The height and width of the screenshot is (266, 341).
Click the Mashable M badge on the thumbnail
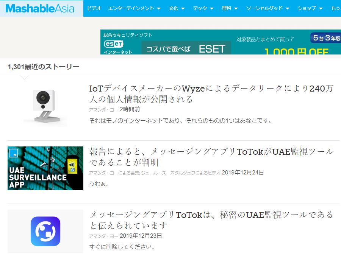(14, 153)
